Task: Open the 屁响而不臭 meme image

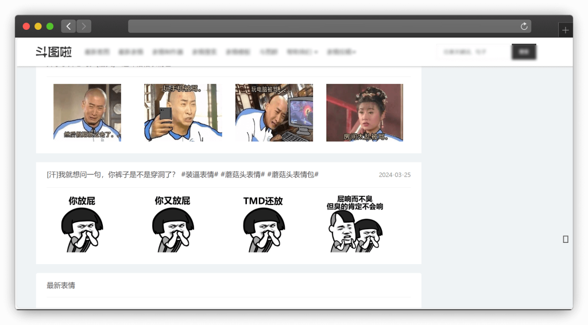Action: tap(355, 224)
